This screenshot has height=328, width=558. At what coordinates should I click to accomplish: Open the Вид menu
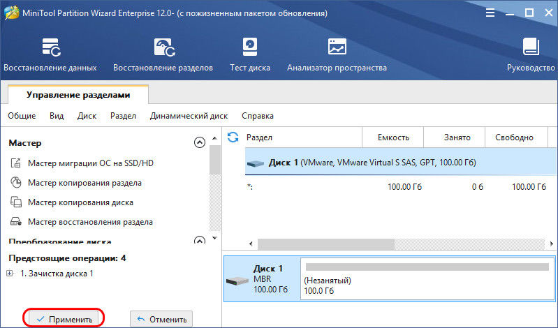click(x=57, y=116)
